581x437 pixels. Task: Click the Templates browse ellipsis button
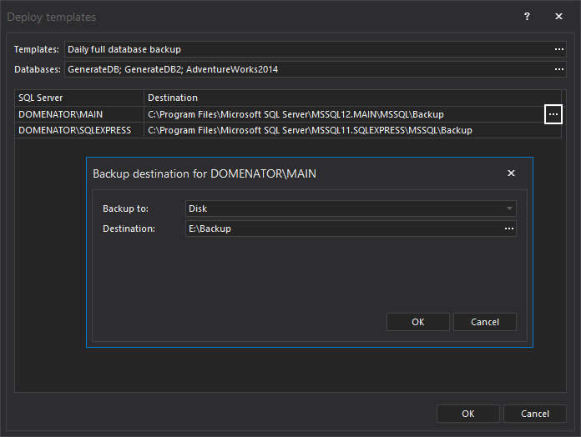(x=558, y=50)
